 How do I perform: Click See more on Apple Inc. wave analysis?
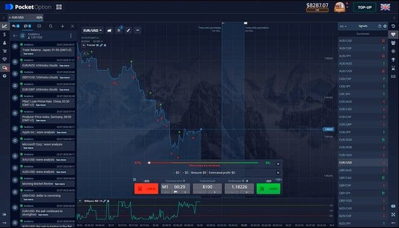(x=61, y=133)
